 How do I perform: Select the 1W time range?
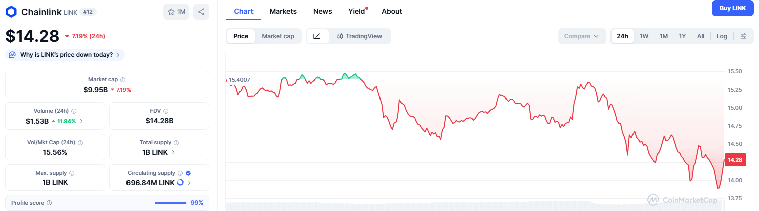point(644,36)
